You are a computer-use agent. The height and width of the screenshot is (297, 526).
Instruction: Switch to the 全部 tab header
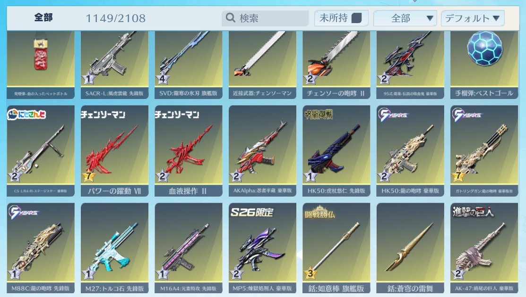[43, 17]
